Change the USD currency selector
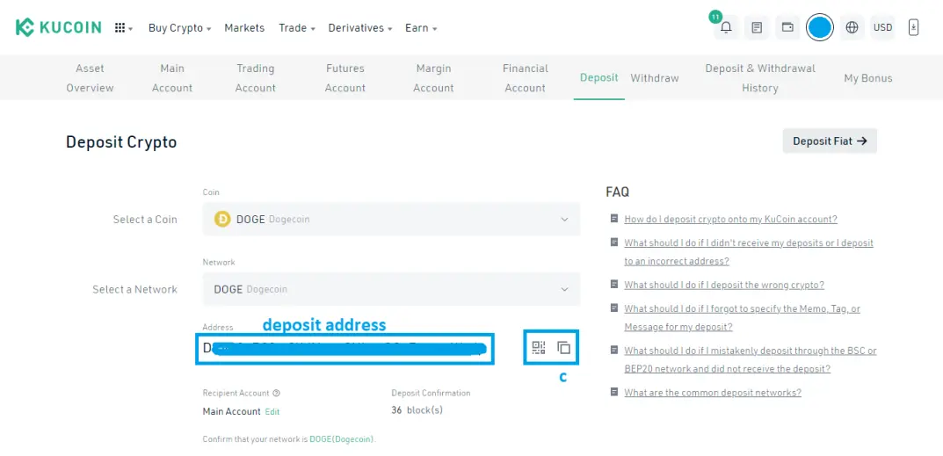This screenshot has width=943, height=456. click(883, 27)
